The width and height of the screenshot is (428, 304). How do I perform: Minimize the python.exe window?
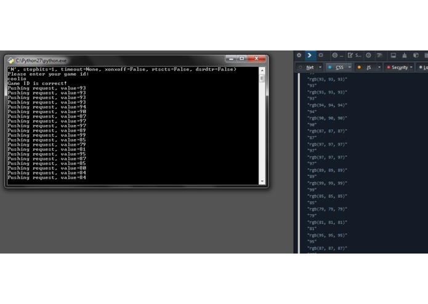tap(231, 58)
